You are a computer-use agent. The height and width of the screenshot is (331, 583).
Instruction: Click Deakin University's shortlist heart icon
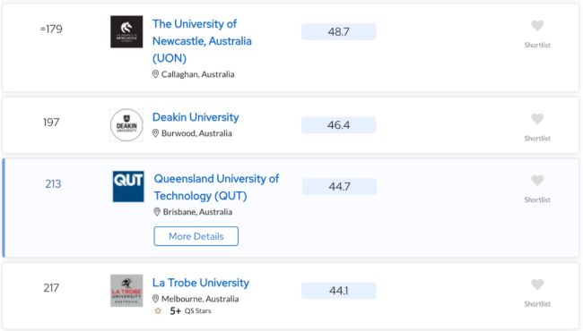pyautogui.click(x=537, y=119)
